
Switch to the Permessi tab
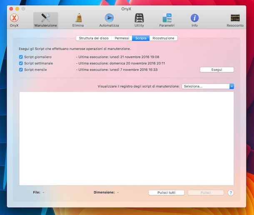coord(122,38)
